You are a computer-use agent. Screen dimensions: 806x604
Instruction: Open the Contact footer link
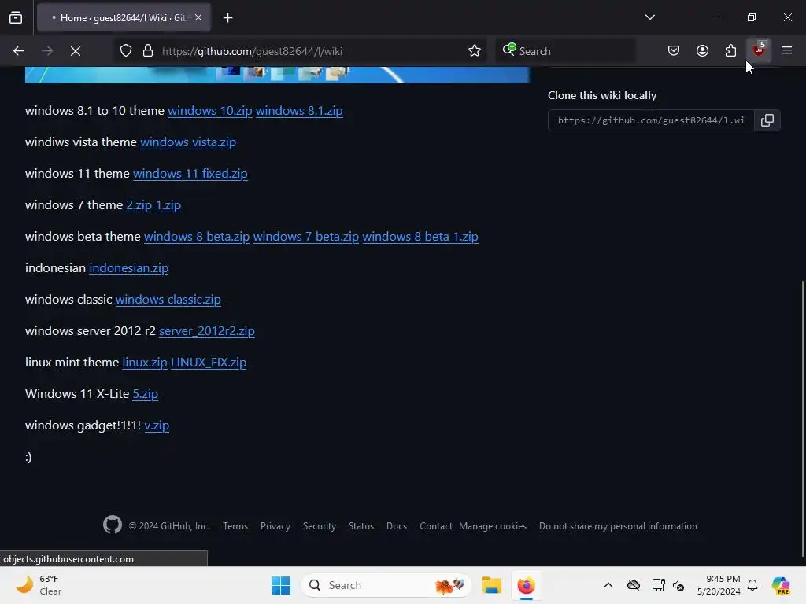[x=435, y=526]
